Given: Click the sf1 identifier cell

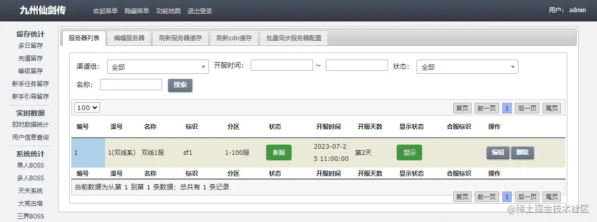Looking at the screenshot, I should [188, 153].
